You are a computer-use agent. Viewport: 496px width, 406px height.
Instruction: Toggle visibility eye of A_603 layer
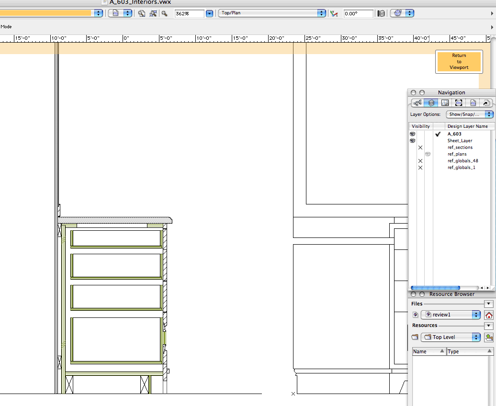click(x=413, y=134)
